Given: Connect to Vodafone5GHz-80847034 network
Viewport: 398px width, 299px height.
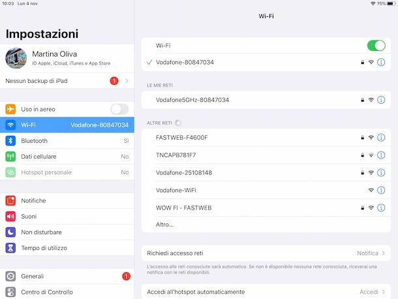Looking at the screenshot, I should (x=266, y=100).
